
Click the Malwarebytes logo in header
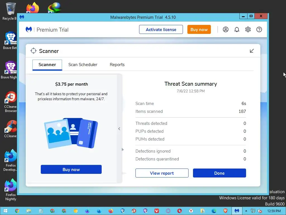pyautogui.click(x=29, y=29)
